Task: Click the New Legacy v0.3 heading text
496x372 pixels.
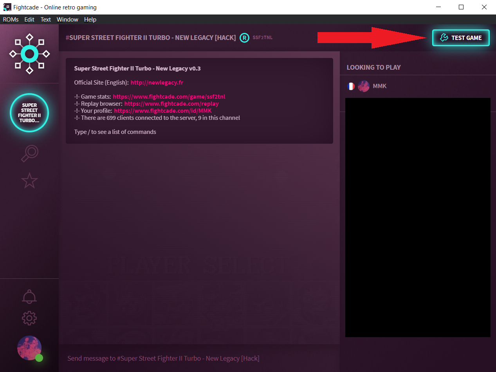Action: coord(137,69)
